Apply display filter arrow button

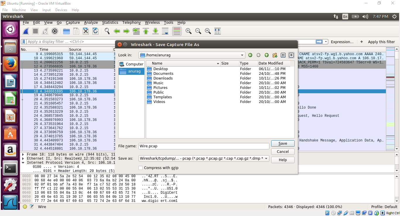pos(319,42)
